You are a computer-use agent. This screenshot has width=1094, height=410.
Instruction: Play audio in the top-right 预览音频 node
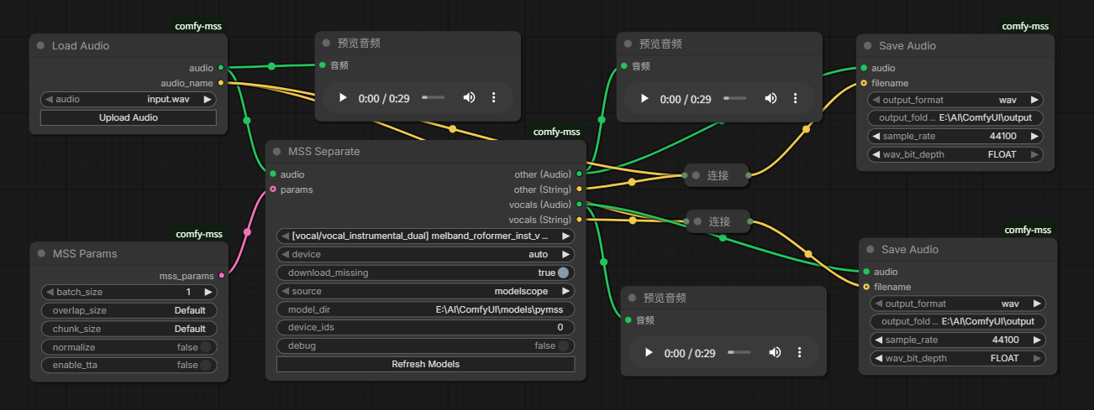644,99
